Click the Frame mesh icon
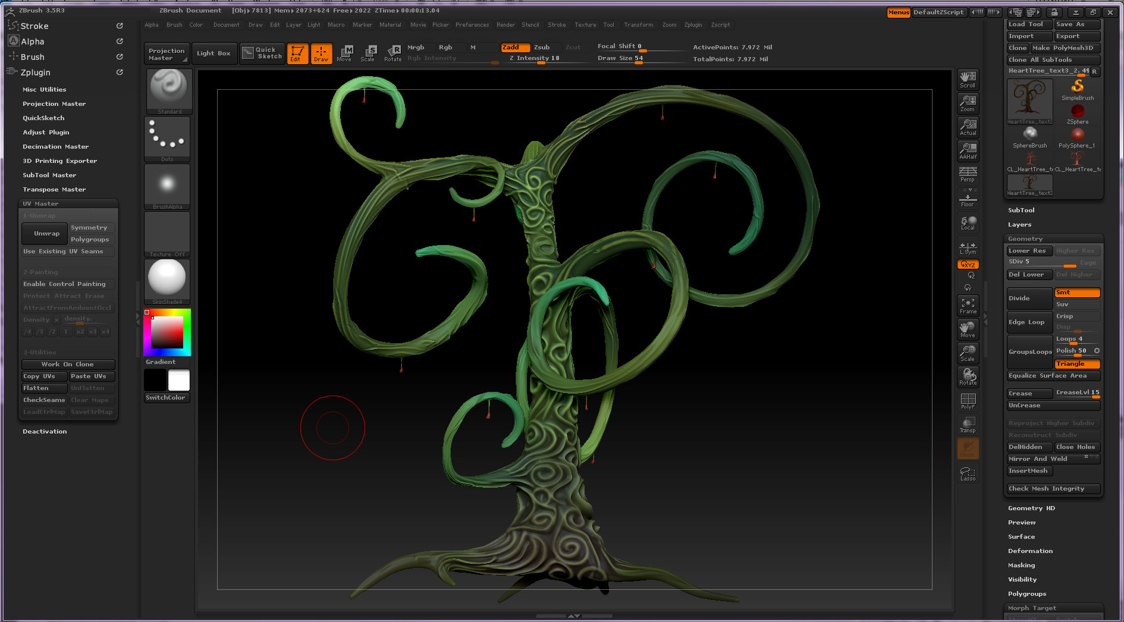 (x=968, y=306)
